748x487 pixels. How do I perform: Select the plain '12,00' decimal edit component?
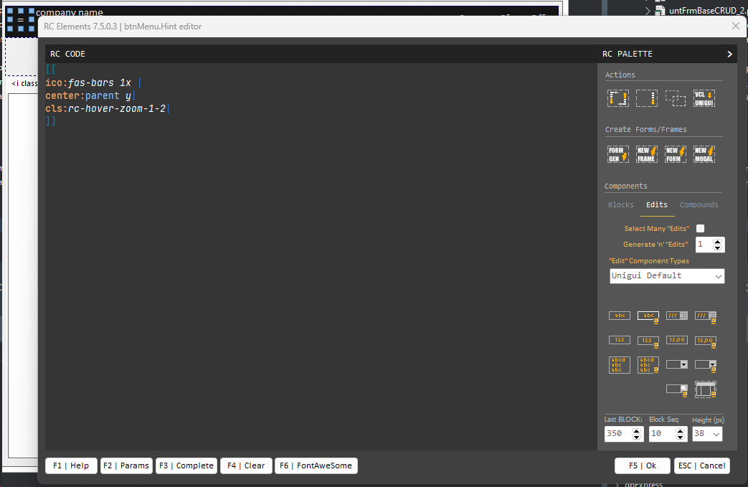[677, 340]
